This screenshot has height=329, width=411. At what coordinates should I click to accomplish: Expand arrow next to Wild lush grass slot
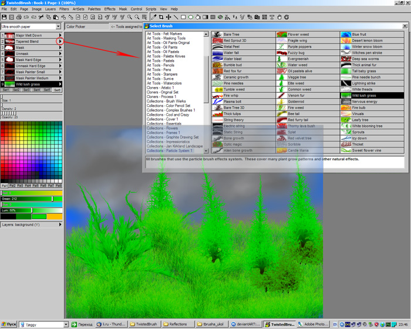[60, 84]
